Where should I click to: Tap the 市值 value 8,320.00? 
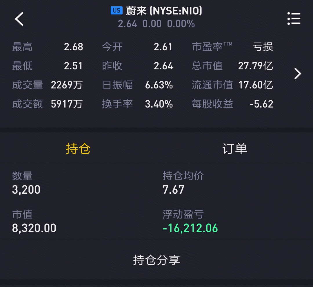click(34, 228)
